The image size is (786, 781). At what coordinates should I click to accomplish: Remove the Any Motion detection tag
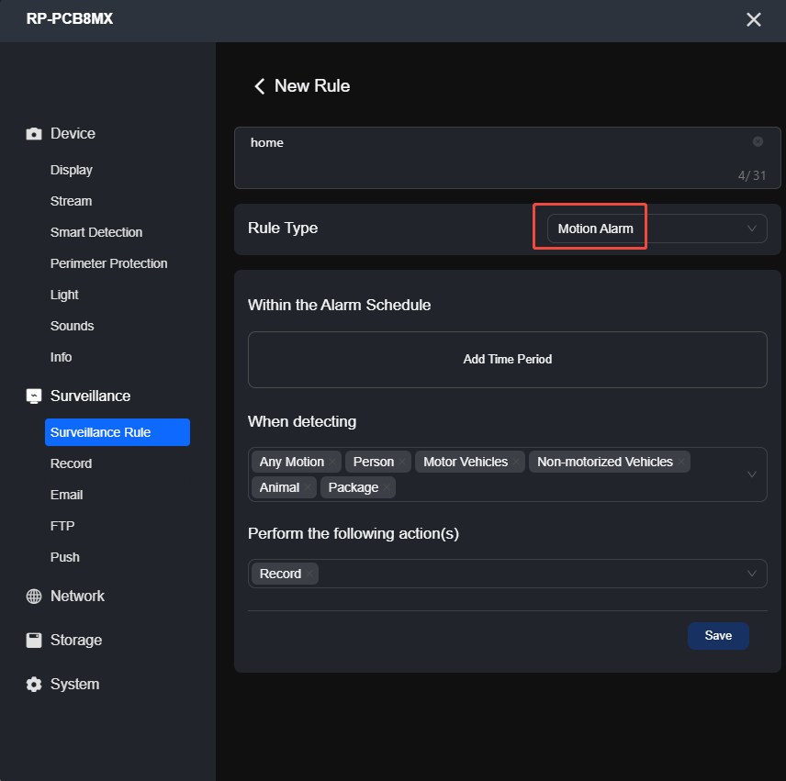331,462
